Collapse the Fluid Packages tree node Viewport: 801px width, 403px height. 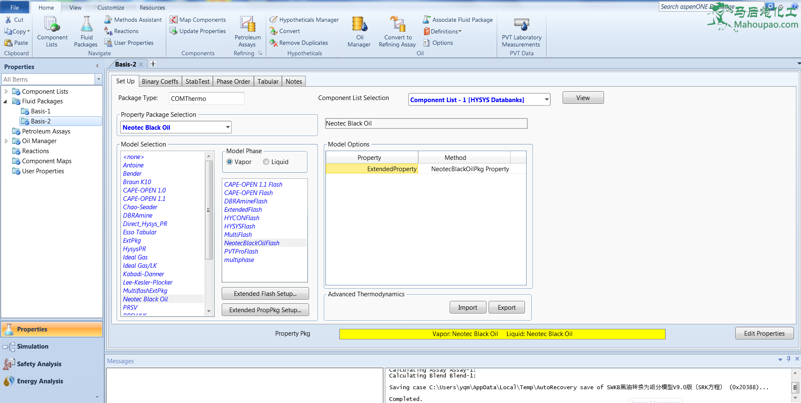[5, 101]
